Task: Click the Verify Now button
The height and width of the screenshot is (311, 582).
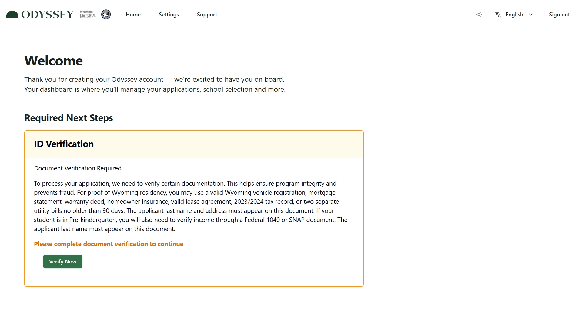Action: [63, 261]
